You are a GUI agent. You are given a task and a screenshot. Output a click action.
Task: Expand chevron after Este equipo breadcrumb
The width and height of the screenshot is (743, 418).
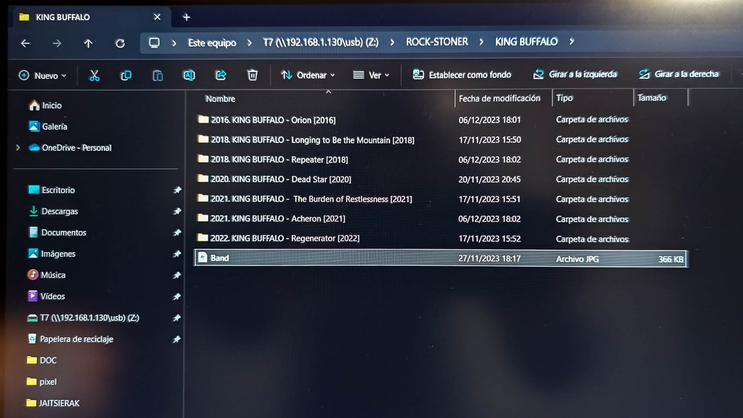point(250,43)
